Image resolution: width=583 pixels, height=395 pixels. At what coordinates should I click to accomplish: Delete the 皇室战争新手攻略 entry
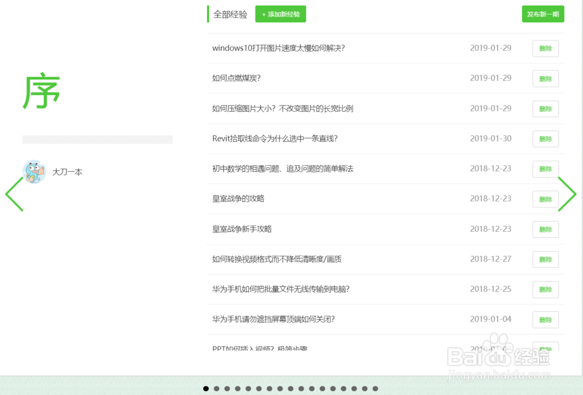click(545, 229)
